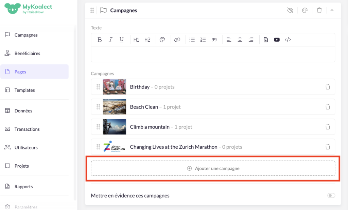Insert a YouTube video in editor
This screenshot has height=210, width=348.
(x=277, y=40)
